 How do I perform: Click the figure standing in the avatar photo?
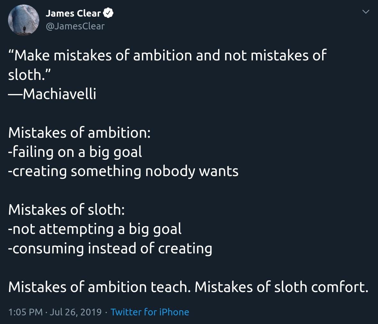(24, 29)
